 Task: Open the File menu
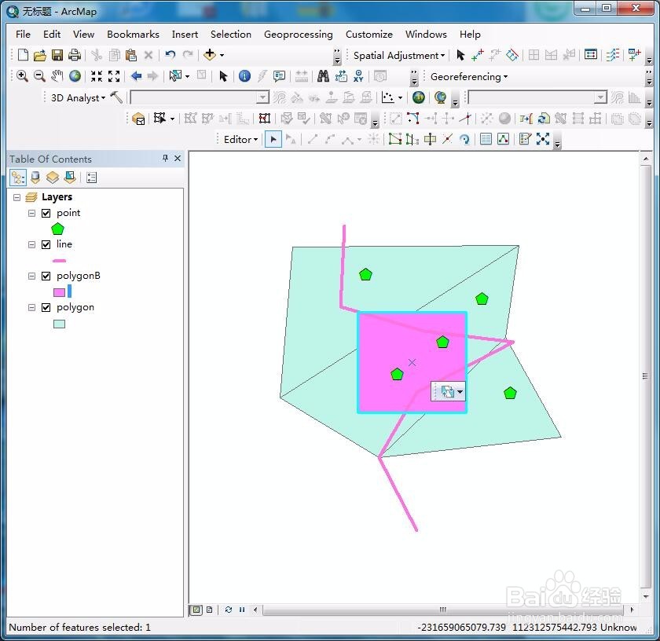23,34
